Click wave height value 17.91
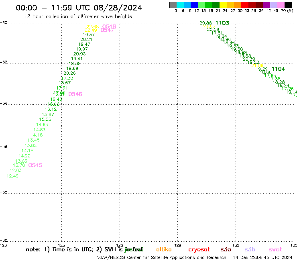 coord(62,88)
